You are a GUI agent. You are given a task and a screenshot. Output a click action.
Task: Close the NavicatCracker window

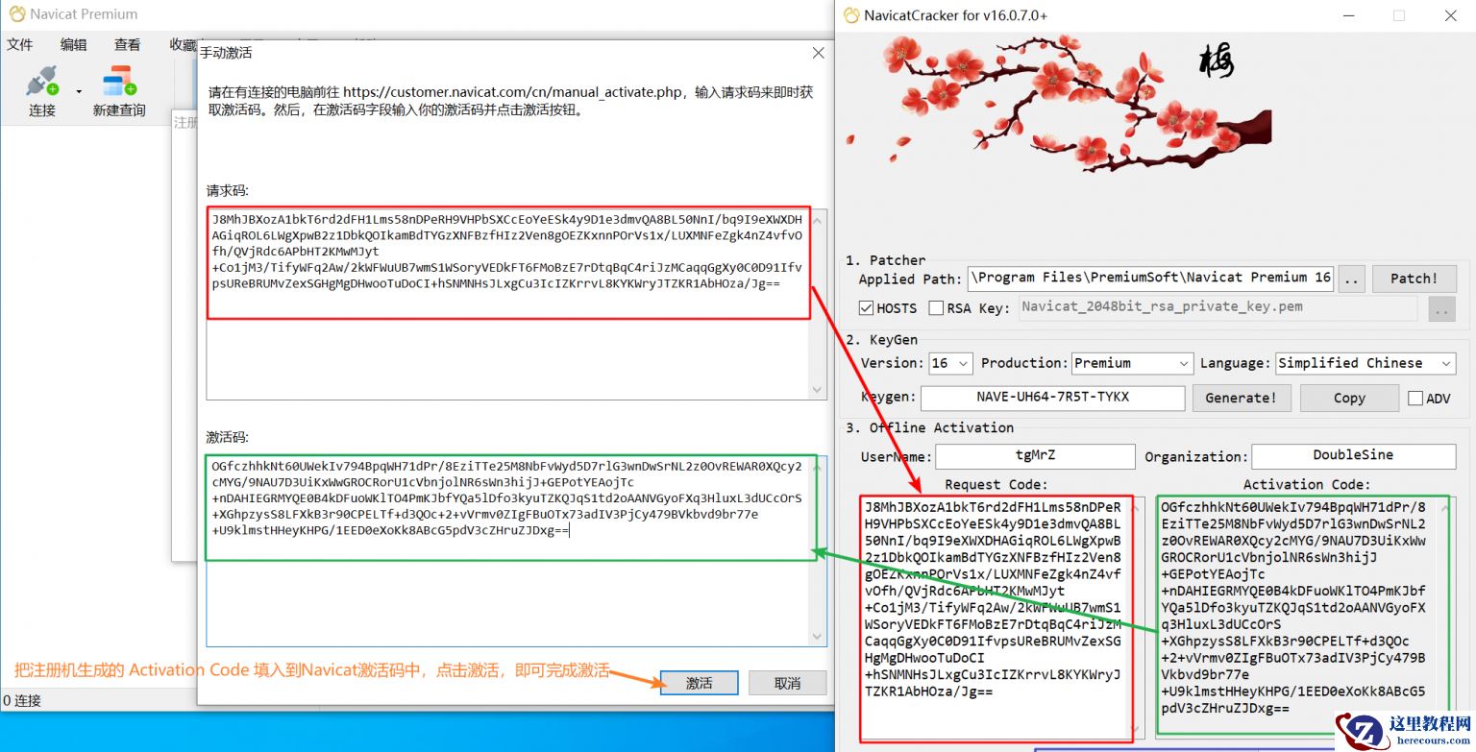pyautogui.click(x=1451, y=15)
